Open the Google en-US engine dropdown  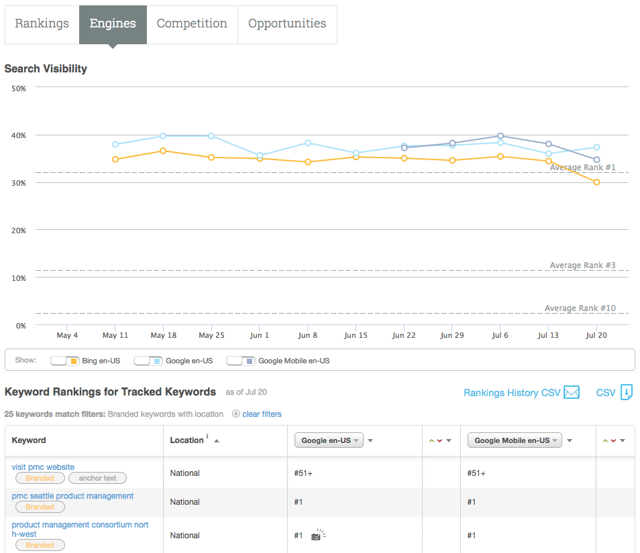point(328,440)
